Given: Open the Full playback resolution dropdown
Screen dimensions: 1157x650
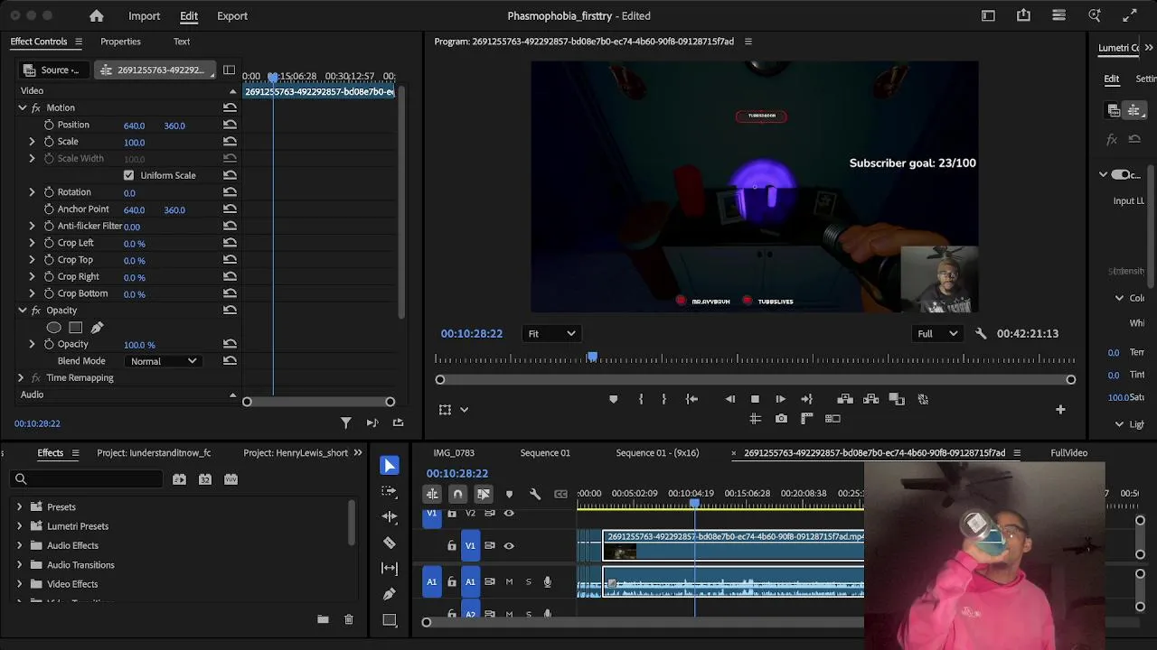Looking at the screenshot, I should (937, 334).
